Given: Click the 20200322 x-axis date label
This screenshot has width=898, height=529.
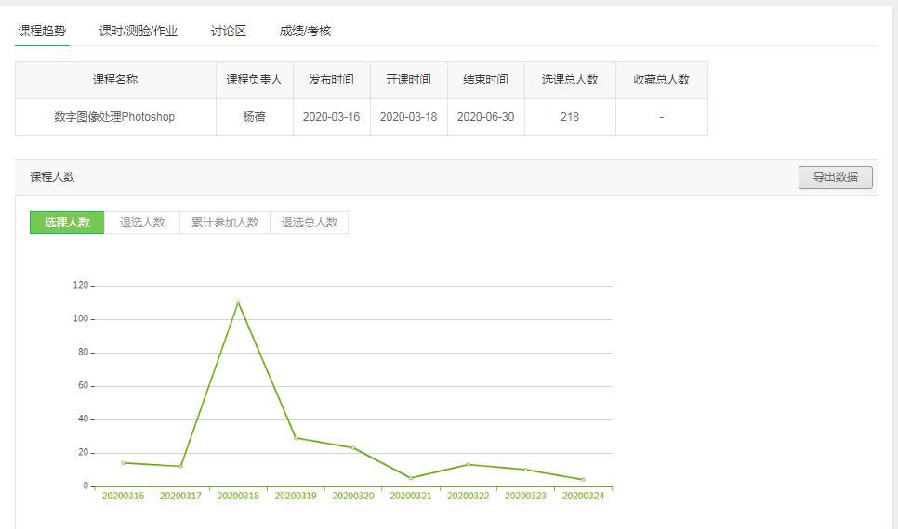Looking at the screenshot, I should pyautogui.click(x=468, y=496).
